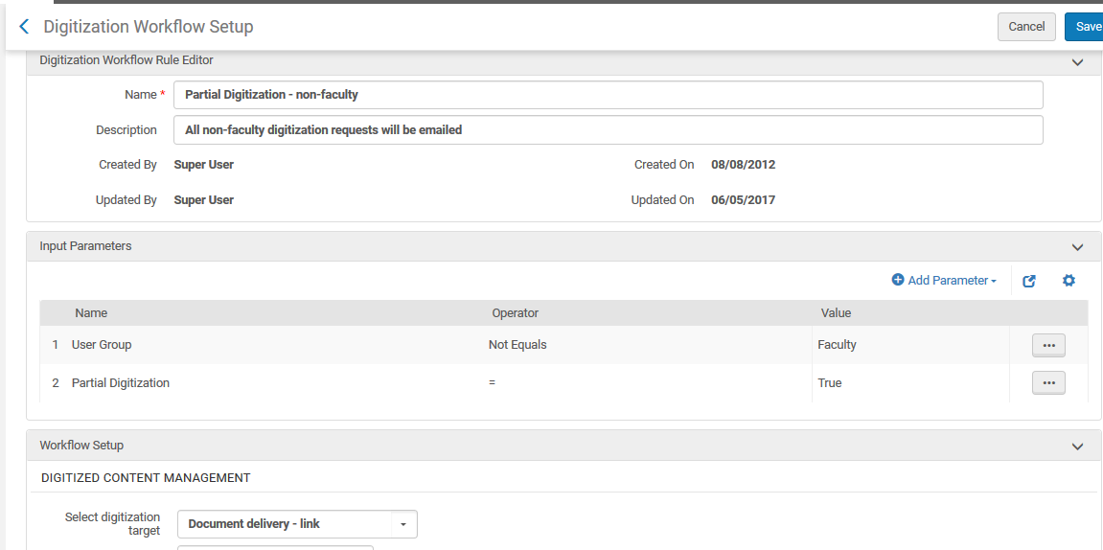Open row actions for User Group
The width and height of the screenshot is (1103, 550).
tap(1047, 345)
